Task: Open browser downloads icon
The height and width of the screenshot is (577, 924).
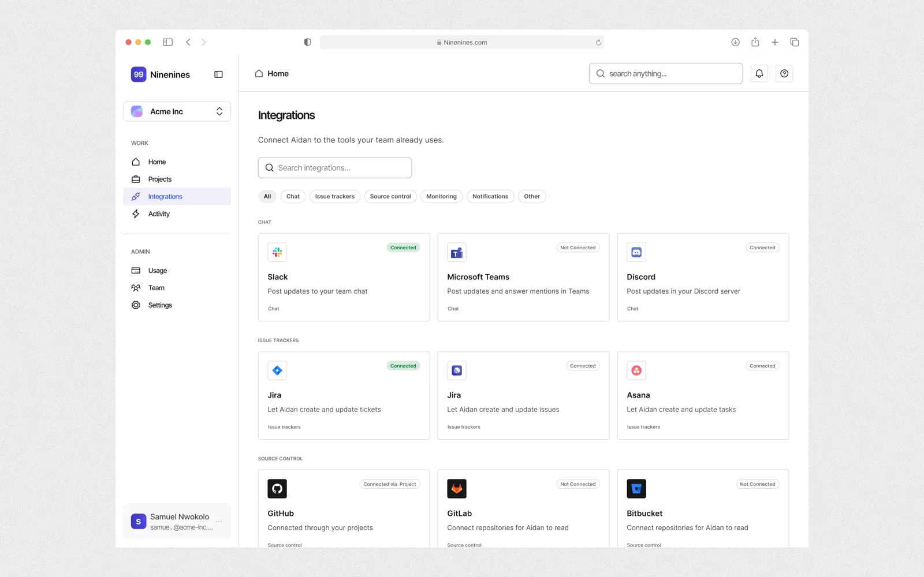Action: click(x=735, y=42)
